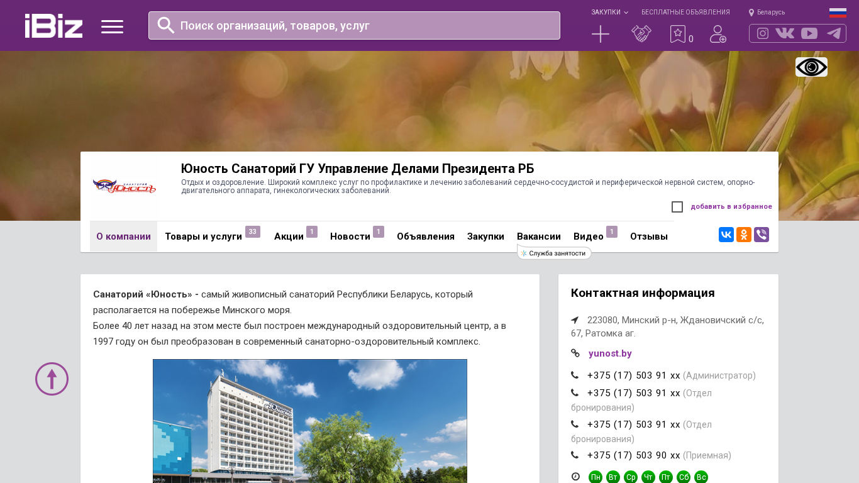Open favorites star bookmark icon
Image resolution: width=859 pixels, height=483 pixels.
(x=678, y=34)
